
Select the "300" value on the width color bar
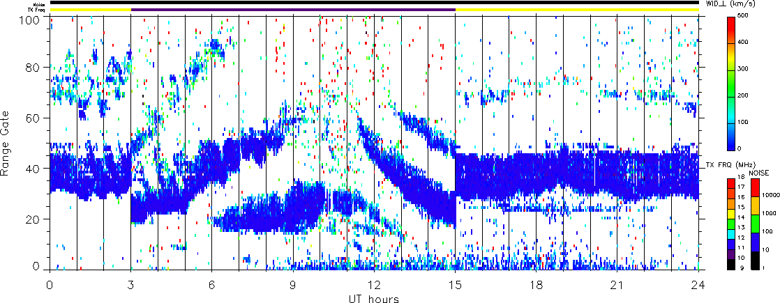pos(744,69)
